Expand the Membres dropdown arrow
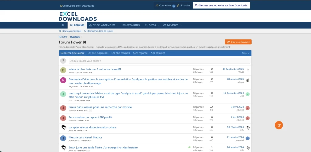 tap(181, 25)
